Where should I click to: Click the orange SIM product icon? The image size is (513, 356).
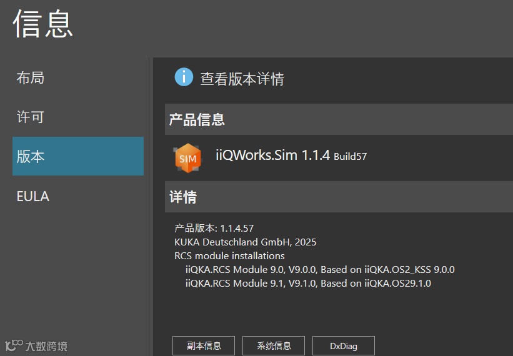(x=188, y=158)
